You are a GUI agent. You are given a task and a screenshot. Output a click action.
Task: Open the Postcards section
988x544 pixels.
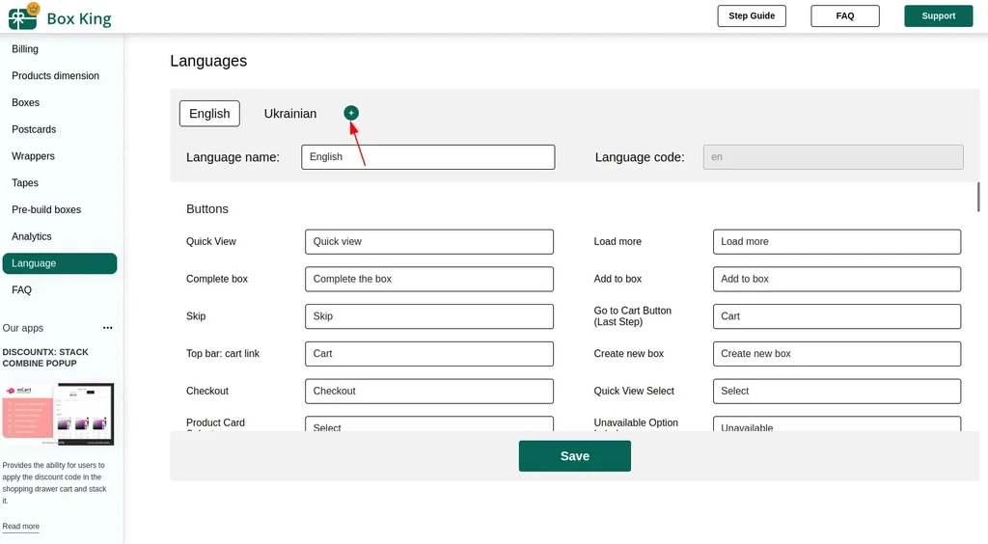[x=34, y=129]
